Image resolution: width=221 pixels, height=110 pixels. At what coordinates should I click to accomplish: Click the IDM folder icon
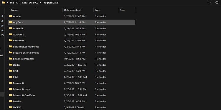11,71
